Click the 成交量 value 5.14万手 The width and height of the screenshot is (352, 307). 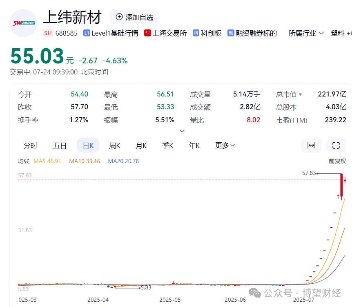coord(247,94)
